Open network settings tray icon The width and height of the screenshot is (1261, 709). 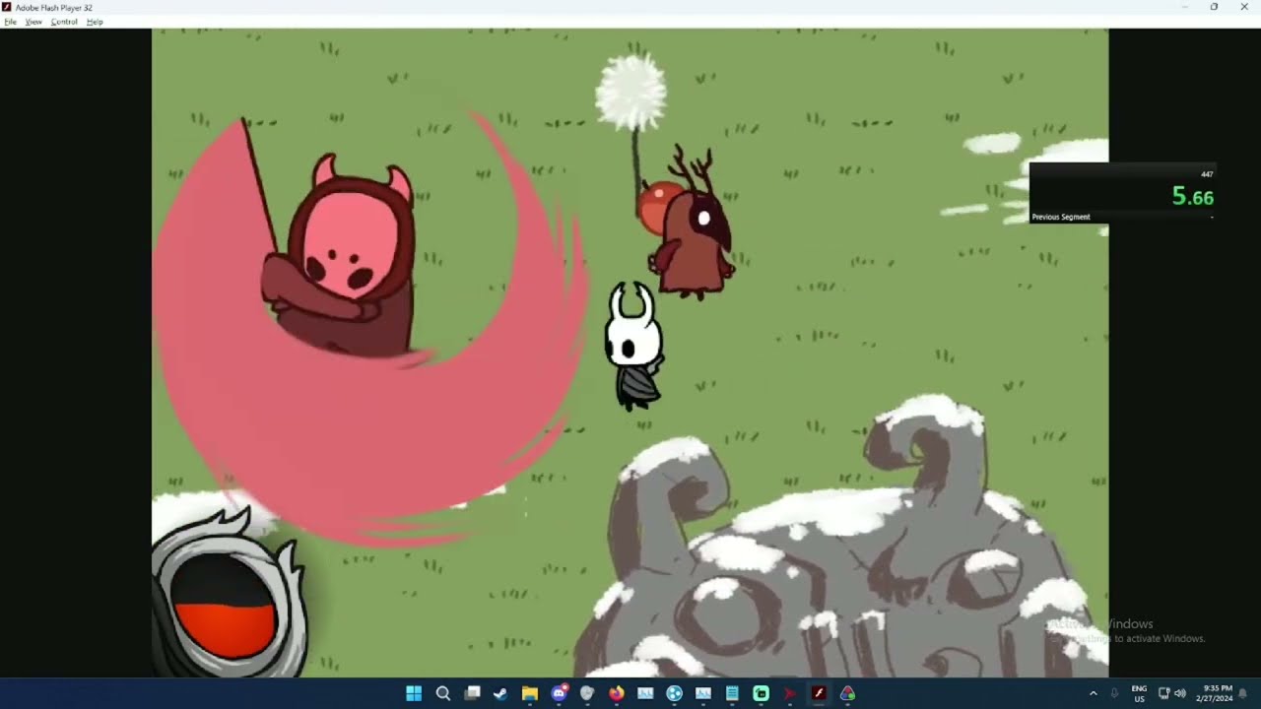pyautogui.click(x=1164, y=693)
